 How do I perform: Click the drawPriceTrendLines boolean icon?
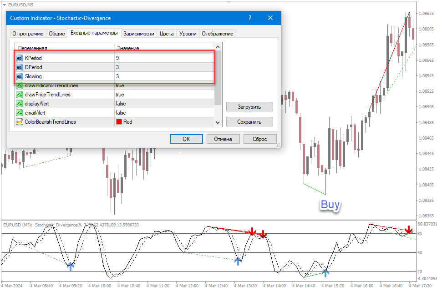tap(20, 95)
